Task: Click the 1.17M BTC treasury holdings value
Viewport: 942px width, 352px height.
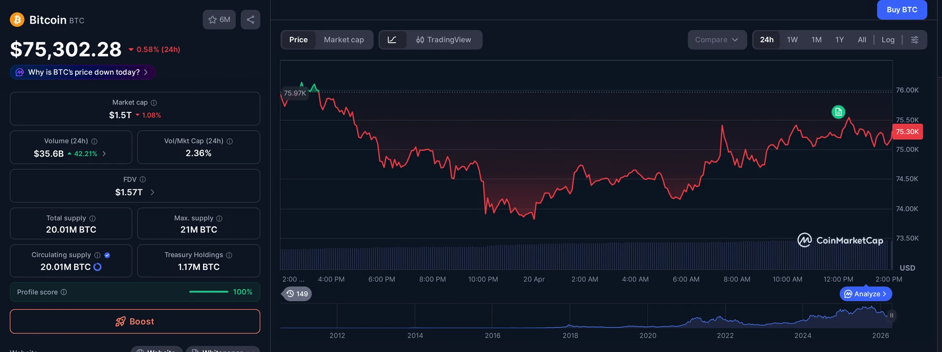Action: click(199, 267)
